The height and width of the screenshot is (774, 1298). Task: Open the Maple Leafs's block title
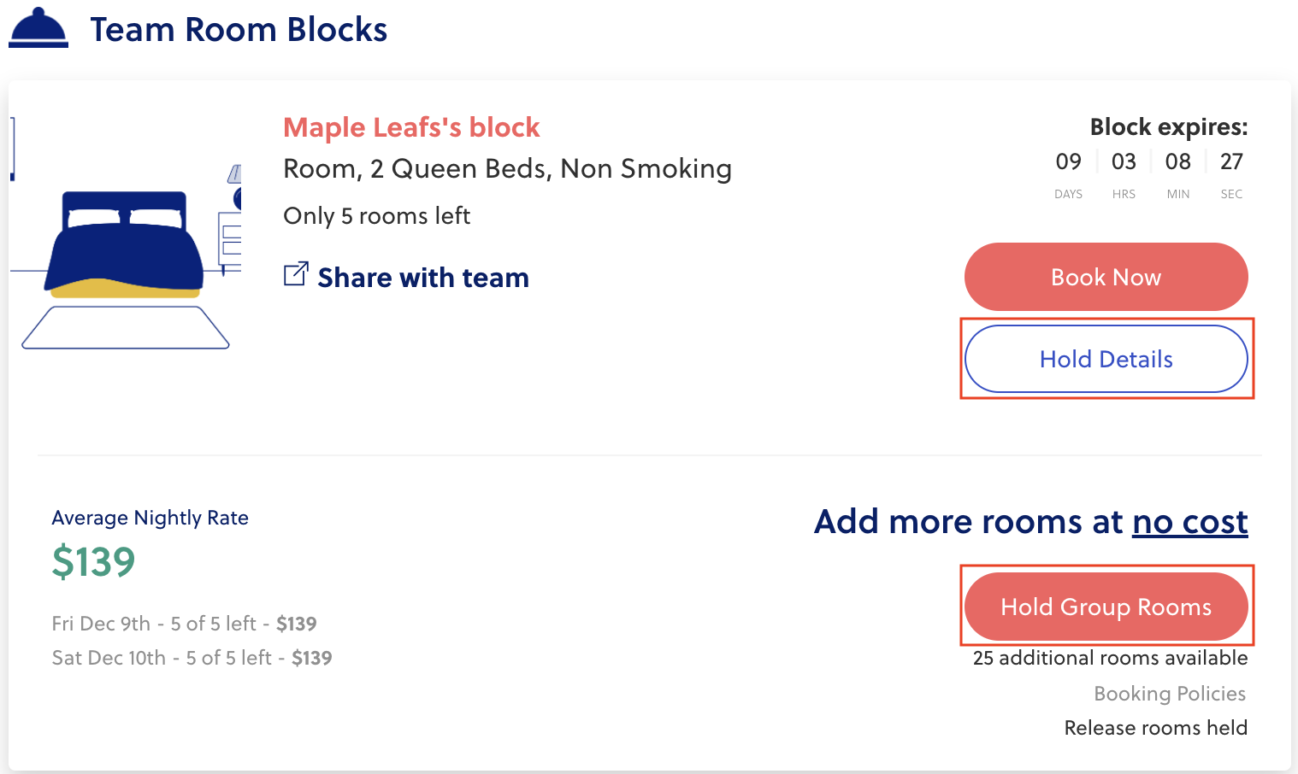pyautogui.click(x=411, y=127)
